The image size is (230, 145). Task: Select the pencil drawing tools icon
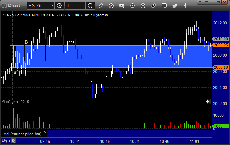pos(101,6)
